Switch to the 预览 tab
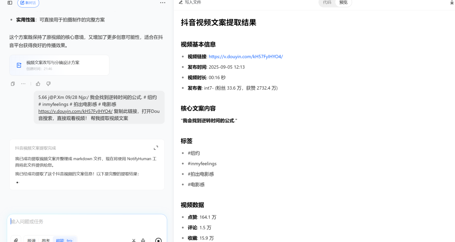The width and height of the screenshot is (455, 242). [x=343, y=3]
